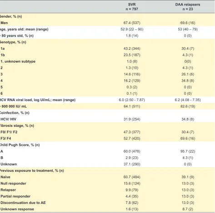Viewport: 215px width, 213px height.
Task: Click the value 1.6 (13)
Action: [132, 209]
